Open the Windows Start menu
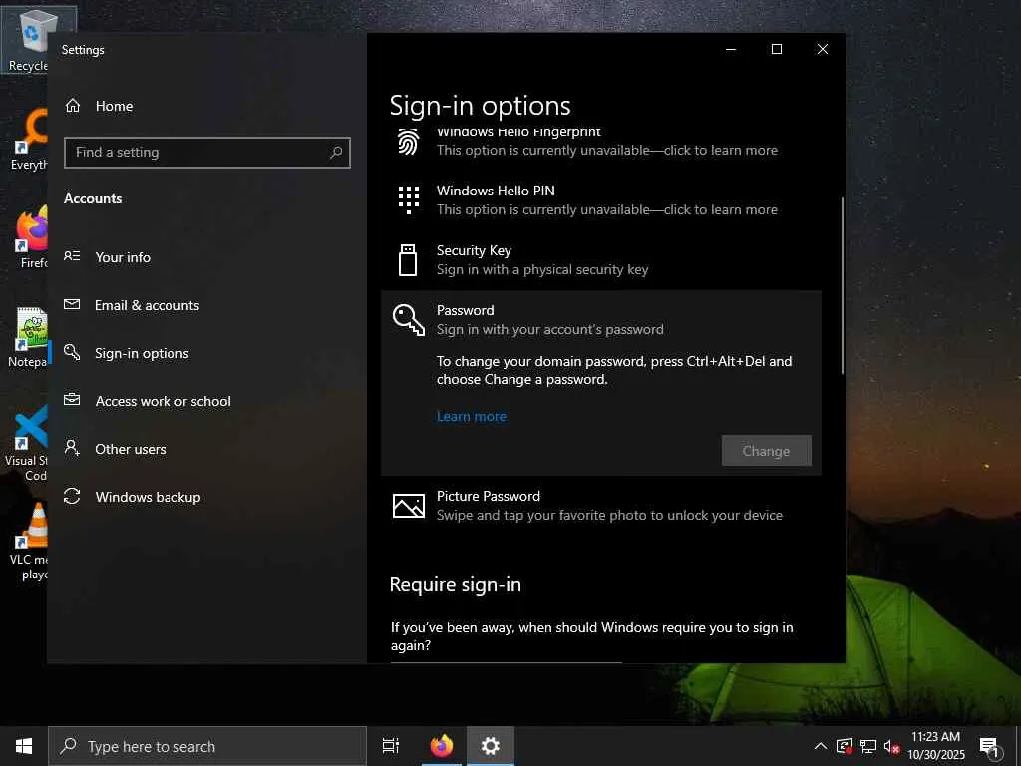Image resolution: width=1021 pixels, height=766 pixels. [x=24, y=746]
